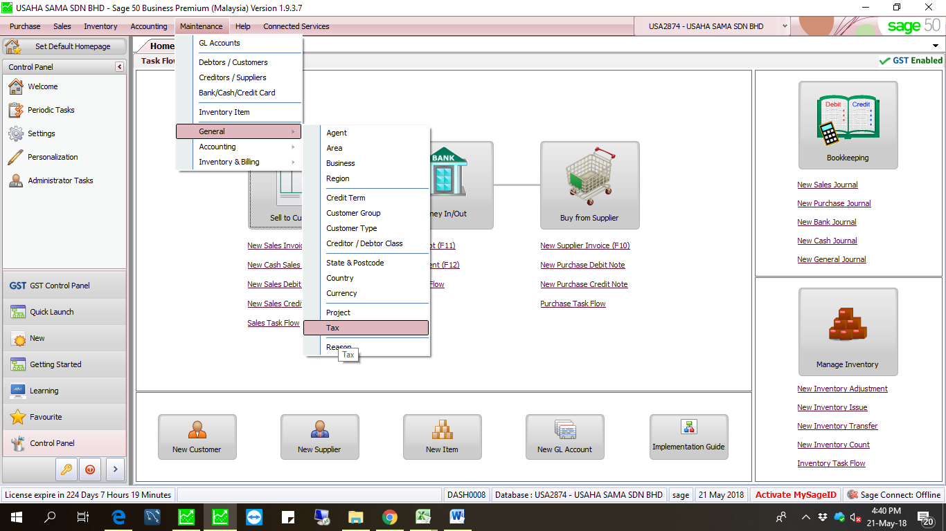The height and width of the screenshot is (531, 946).
Task: Open Getting Started section
Action: tap(64, 364)
